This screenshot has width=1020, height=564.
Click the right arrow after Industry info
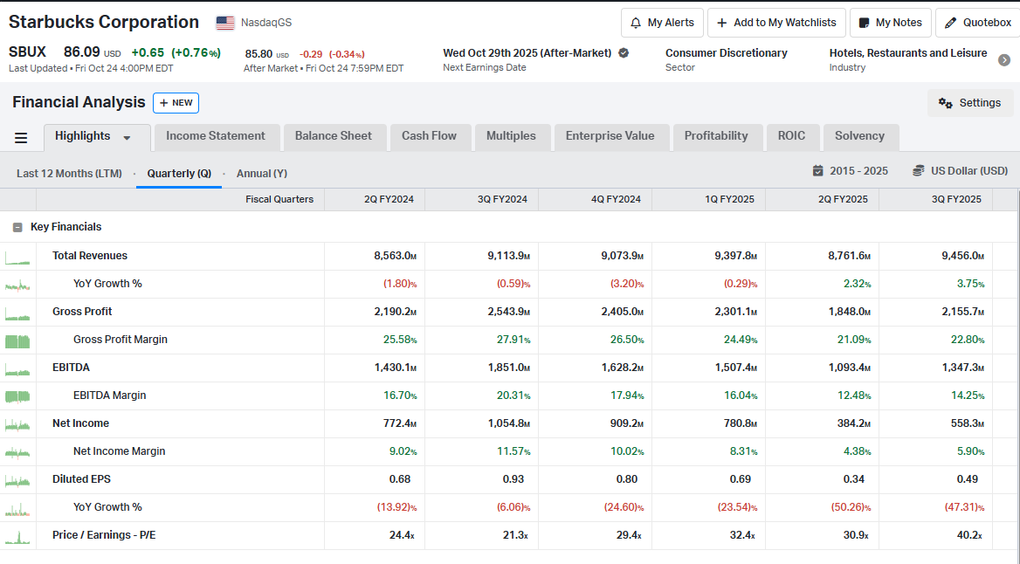[x=1004, y=60]
